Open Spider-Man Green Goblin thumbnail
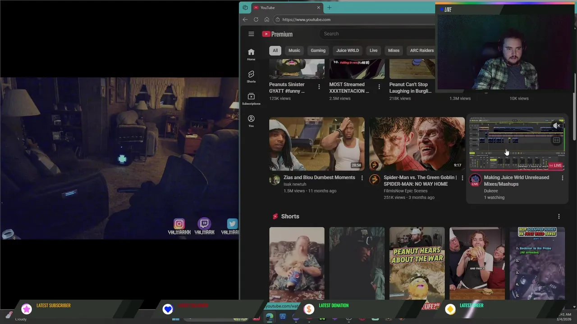577x324 pixels. [x=417, y=144]
